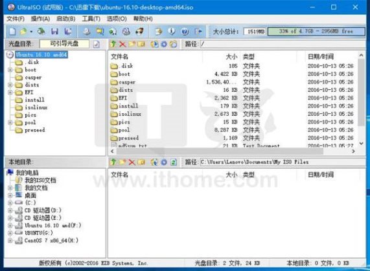This screenshot has height=271, width=370.
Task: Click the disc-with-arrow icon in ISO pane toolbar
Action: click(155, 44)
